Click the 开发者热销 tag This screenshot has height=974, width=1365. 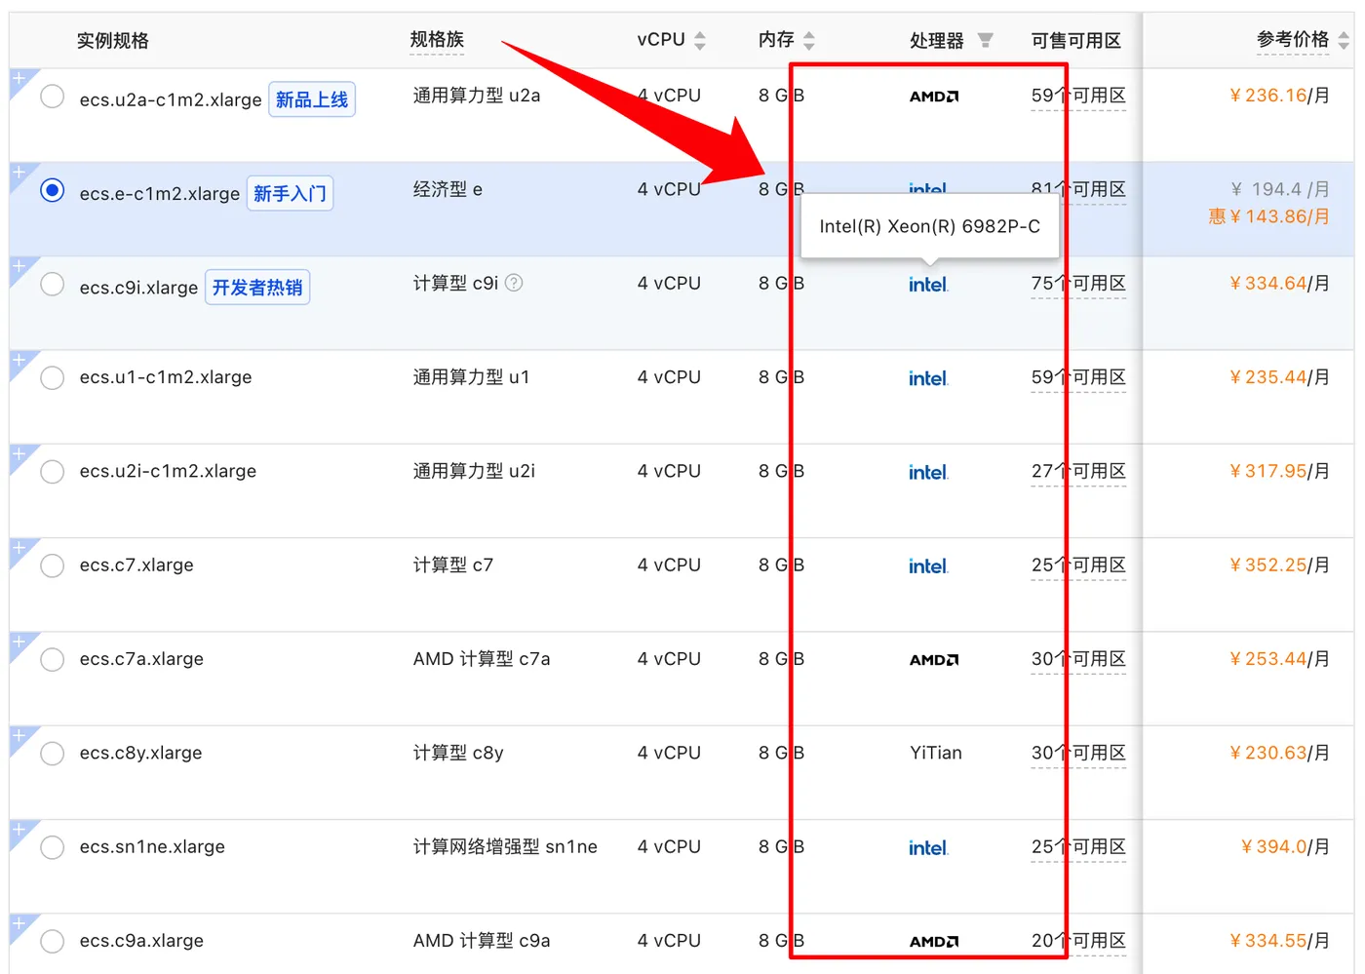point(257,288)
